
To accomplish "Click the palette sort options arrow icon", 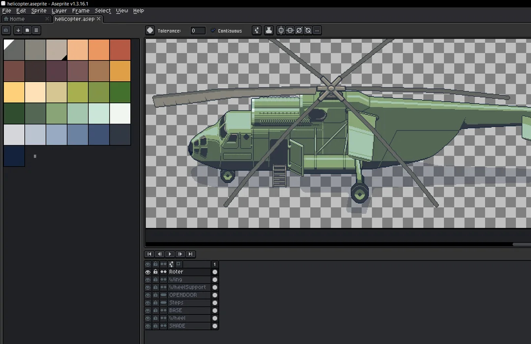I will coord(18,30).
